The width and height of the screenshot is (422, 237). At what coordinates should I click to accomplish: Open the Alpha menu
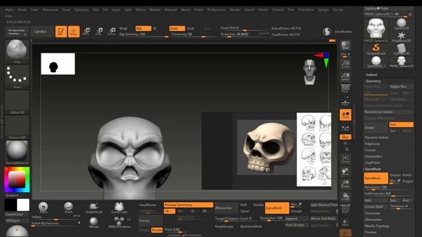click(9, 9)
